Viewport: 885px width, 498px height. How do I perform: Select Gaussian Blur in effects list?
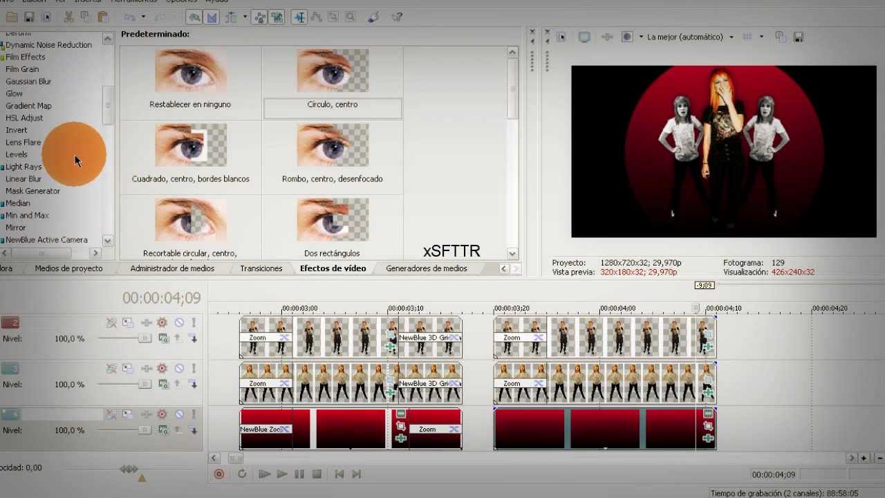[x=28, y=82]
